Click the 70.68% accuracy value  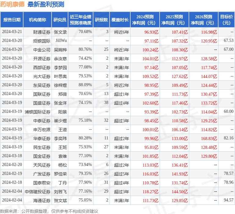click(x=85, y=32)
